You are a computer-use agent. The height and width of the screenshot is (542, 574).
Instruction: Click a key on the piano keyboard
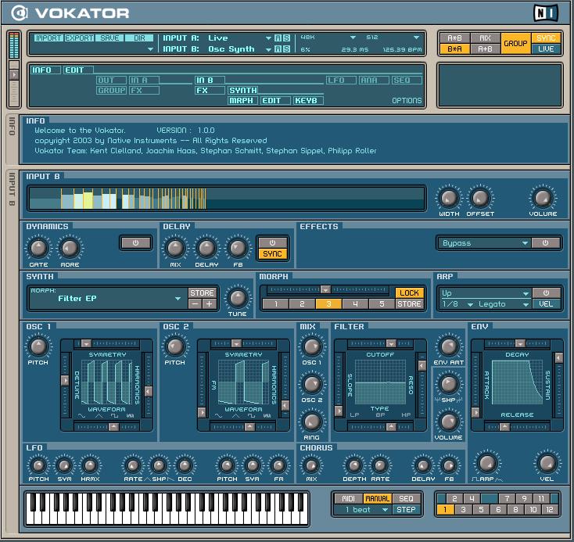coord(167,508)
